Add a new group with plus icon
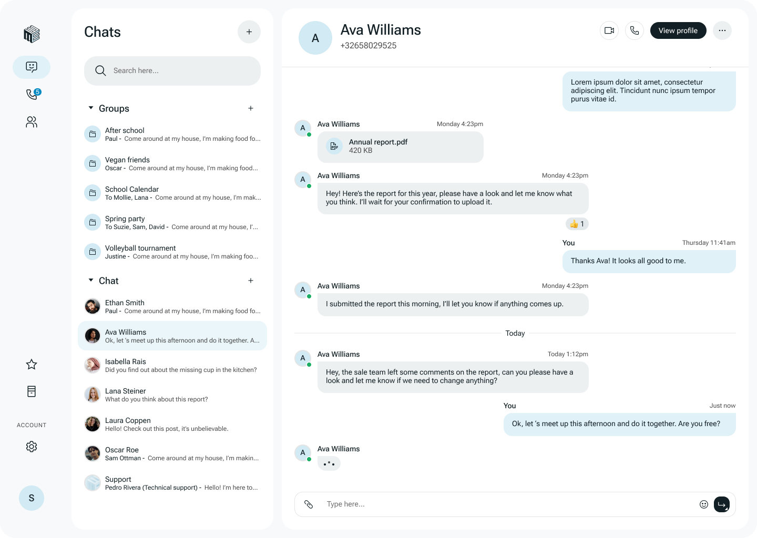The image size is (757, 538). (x=251, y=108)
